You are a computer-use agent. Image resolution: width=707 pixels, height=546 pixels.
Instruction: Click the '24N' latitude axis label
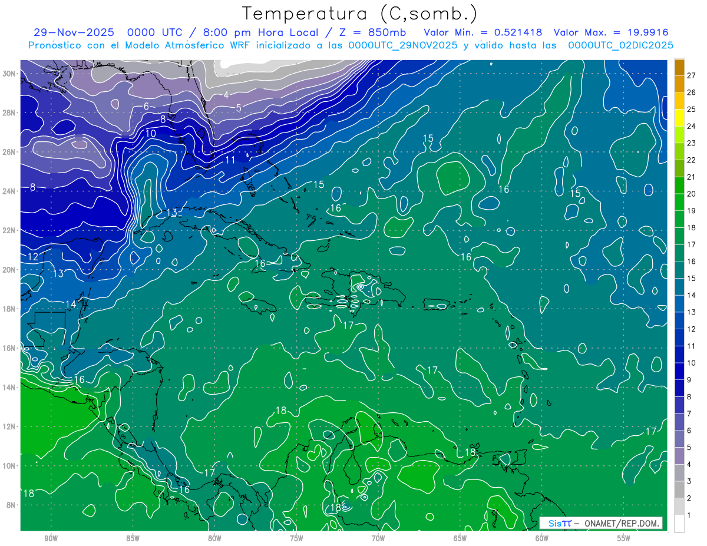(9, 191)
